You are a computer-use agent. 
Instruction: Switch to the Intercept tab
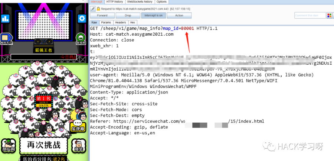(x=96, y=2)
